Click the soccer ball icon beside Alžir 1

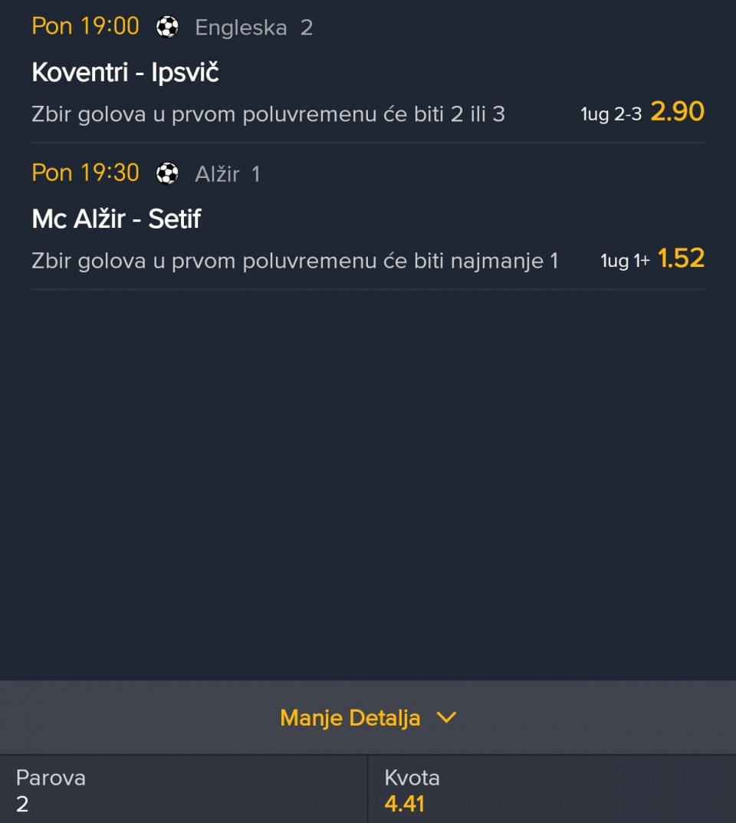tap(167, 174)
